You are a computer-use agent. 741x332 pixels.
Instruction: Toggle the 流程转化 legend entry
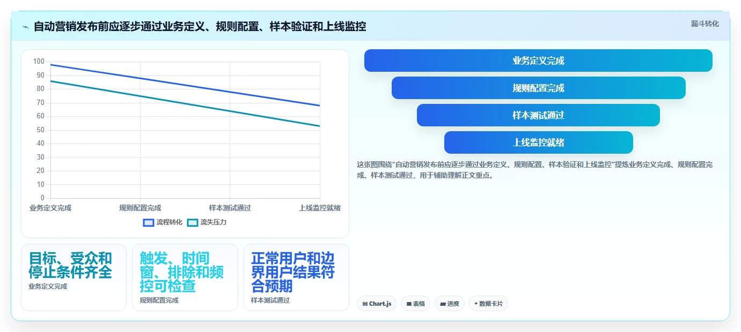click(163, 222)
